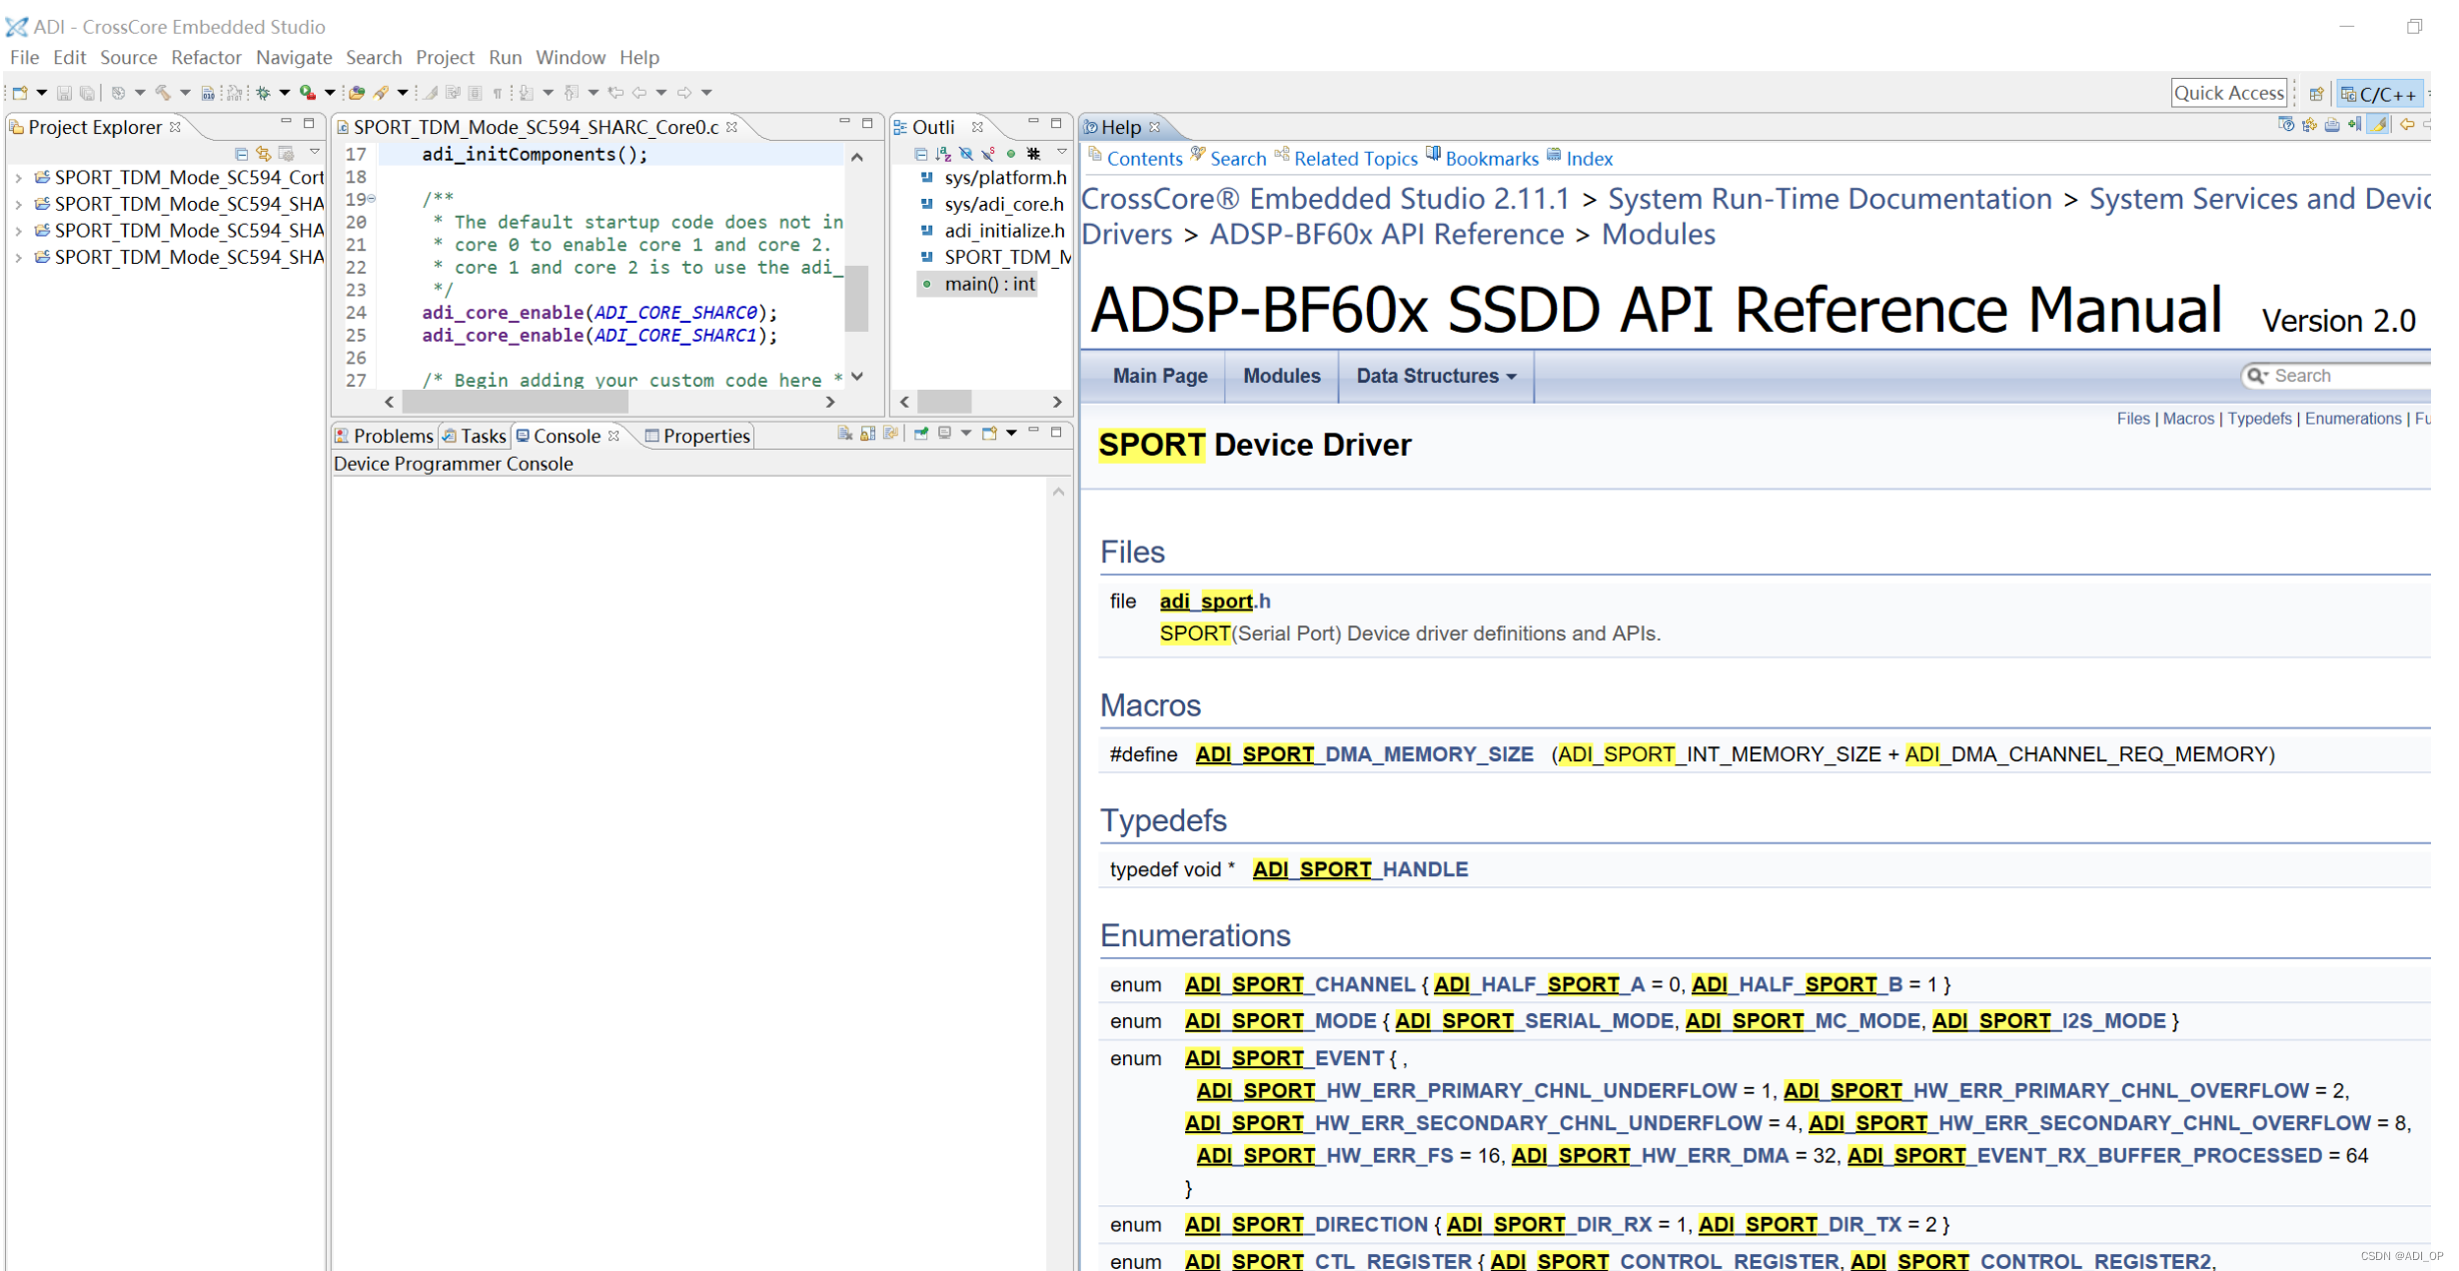Toggle search term highlight in Help
The height and width of the screenshot is (1271, 2459).
(2377, 124)
